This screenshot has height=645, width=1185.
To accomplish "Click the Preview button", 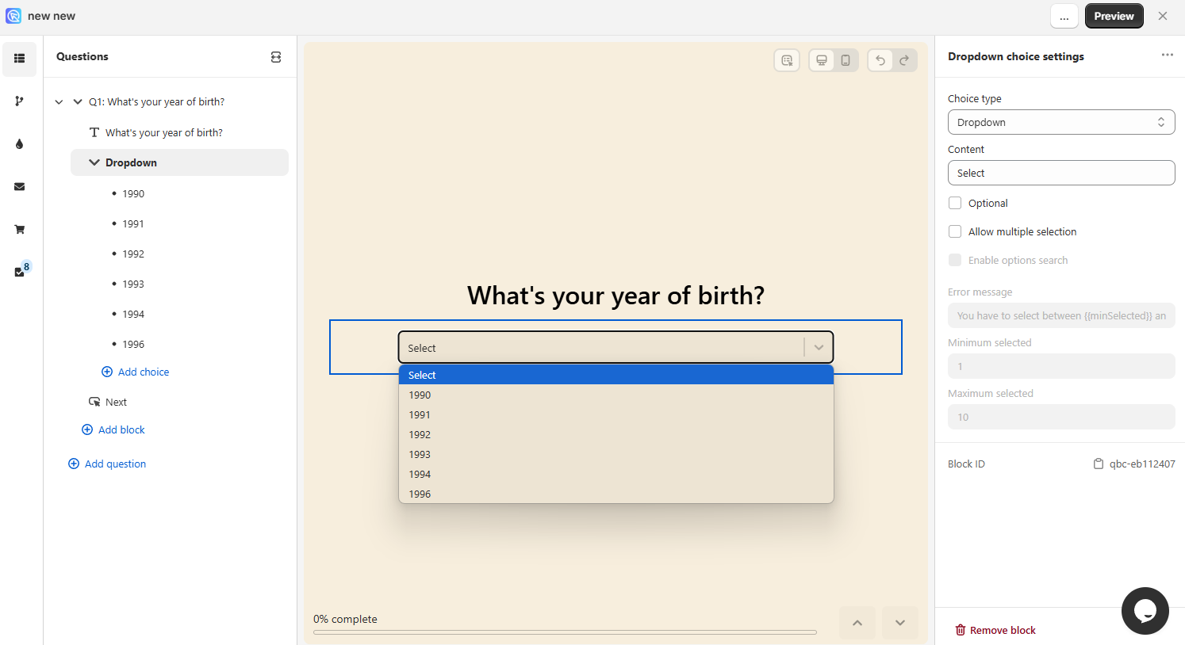I will (1114, 16).
